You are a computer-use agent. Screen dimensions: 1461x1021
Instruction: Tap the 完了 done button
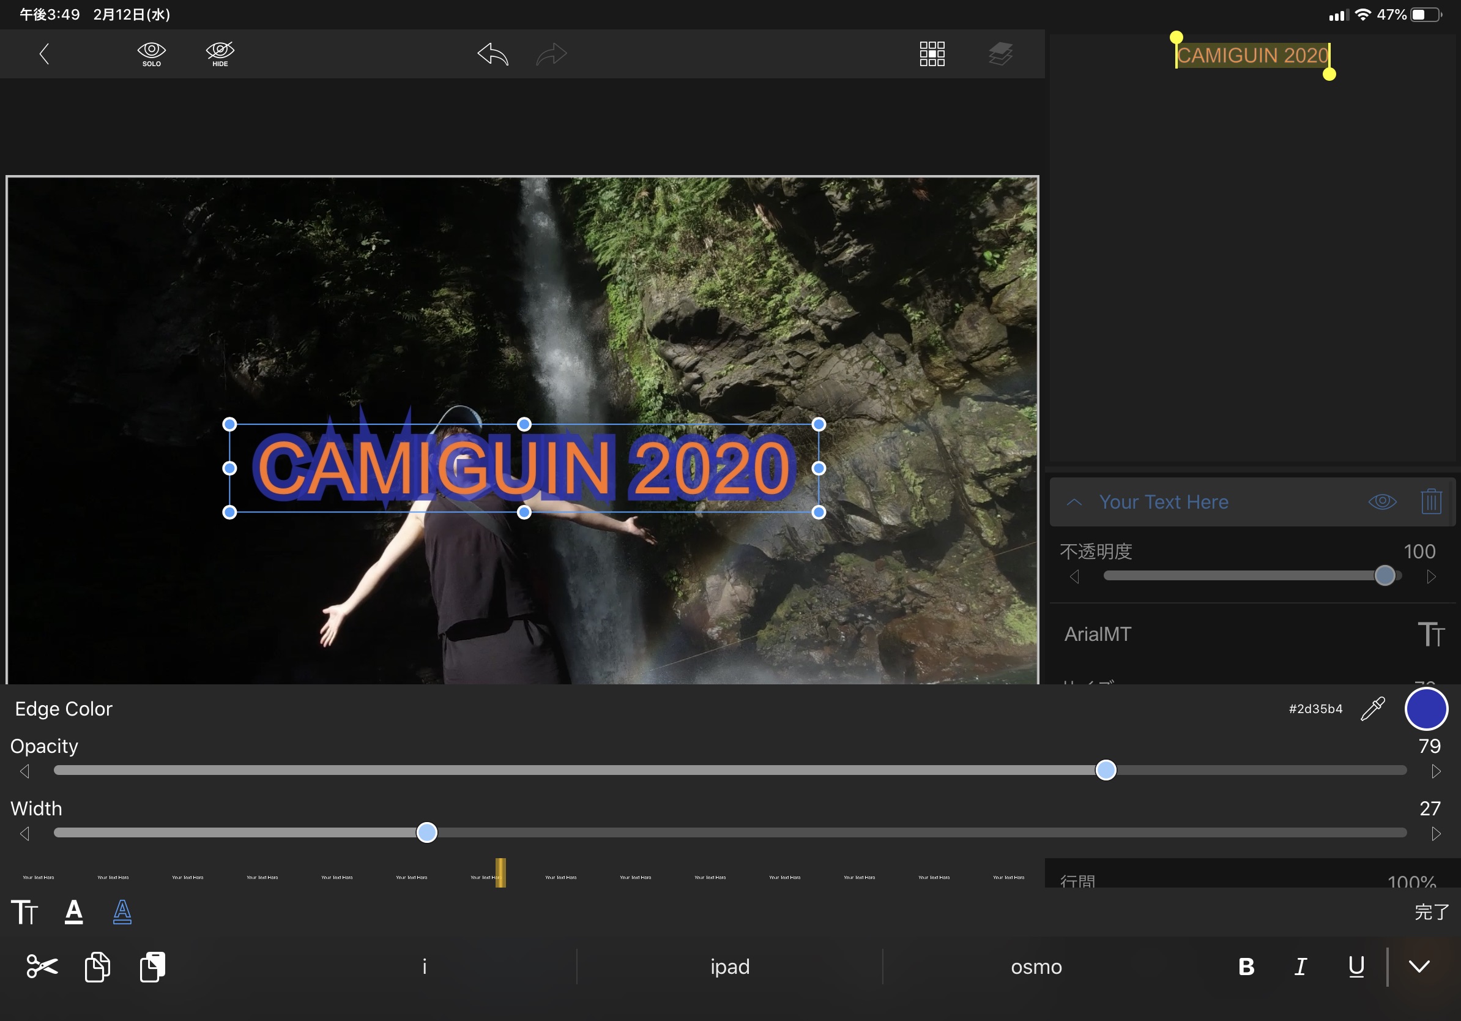click(x=1431, y=911)
